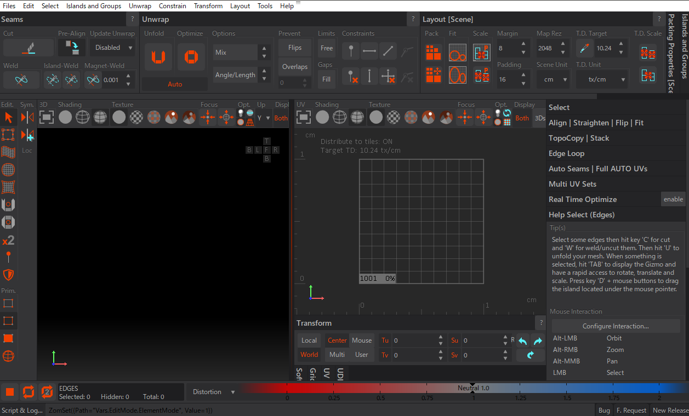Click the Cut tool icon in the Seams panel

pos(29,47)
